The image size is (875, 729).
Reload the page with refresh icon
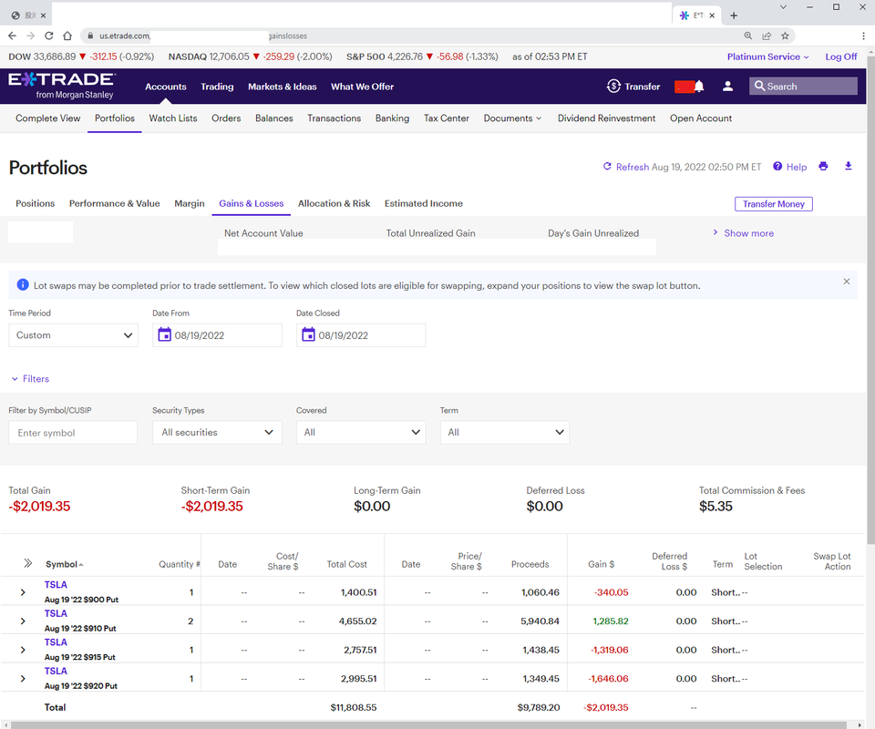click(49, 36)
